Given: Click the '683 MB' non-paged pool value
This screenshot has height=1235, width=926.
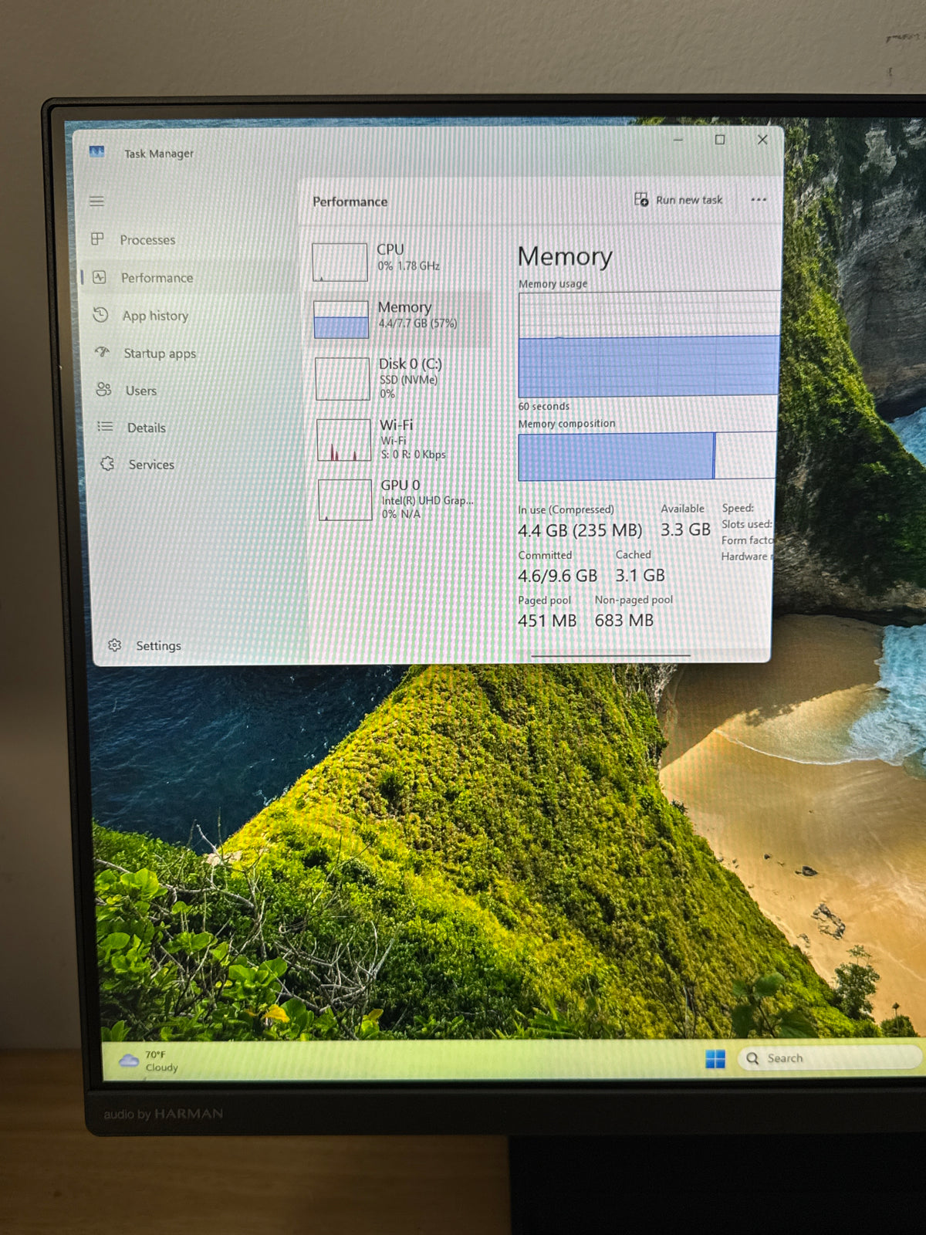Looking at the screenshot, I should (624, 621).
